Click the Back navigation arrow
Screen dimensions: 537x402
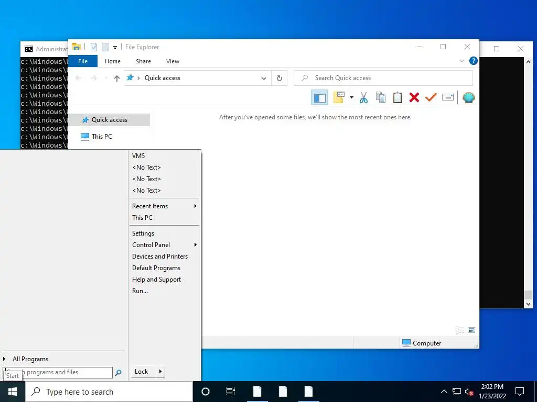tap(78, 78)
